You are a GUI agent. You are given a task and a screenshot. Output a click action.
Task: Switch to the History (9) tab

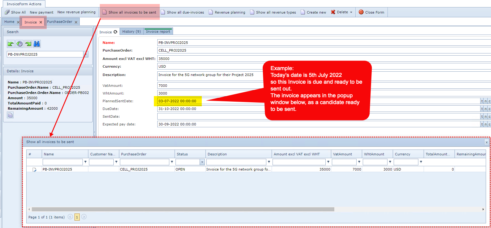(x=131, y=32)
